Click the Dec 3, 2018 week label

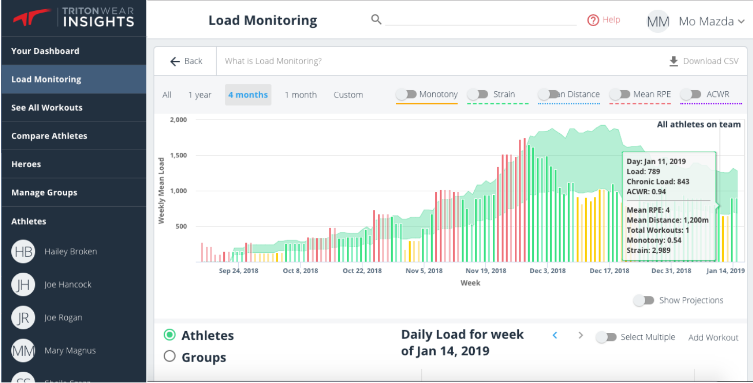(x=548, y=271)
